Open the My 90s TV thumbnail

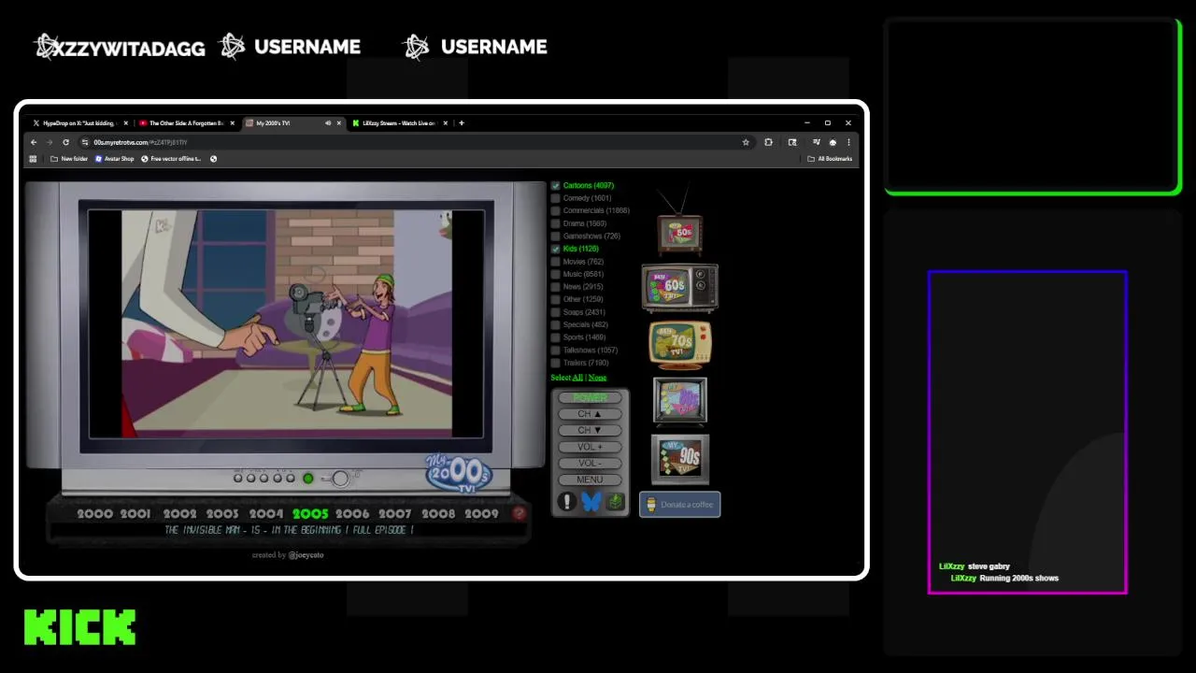click(679, 458)
